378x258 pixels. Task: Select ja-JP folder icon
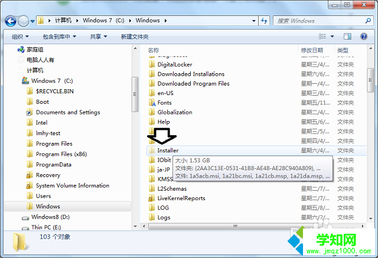[152, 169]
